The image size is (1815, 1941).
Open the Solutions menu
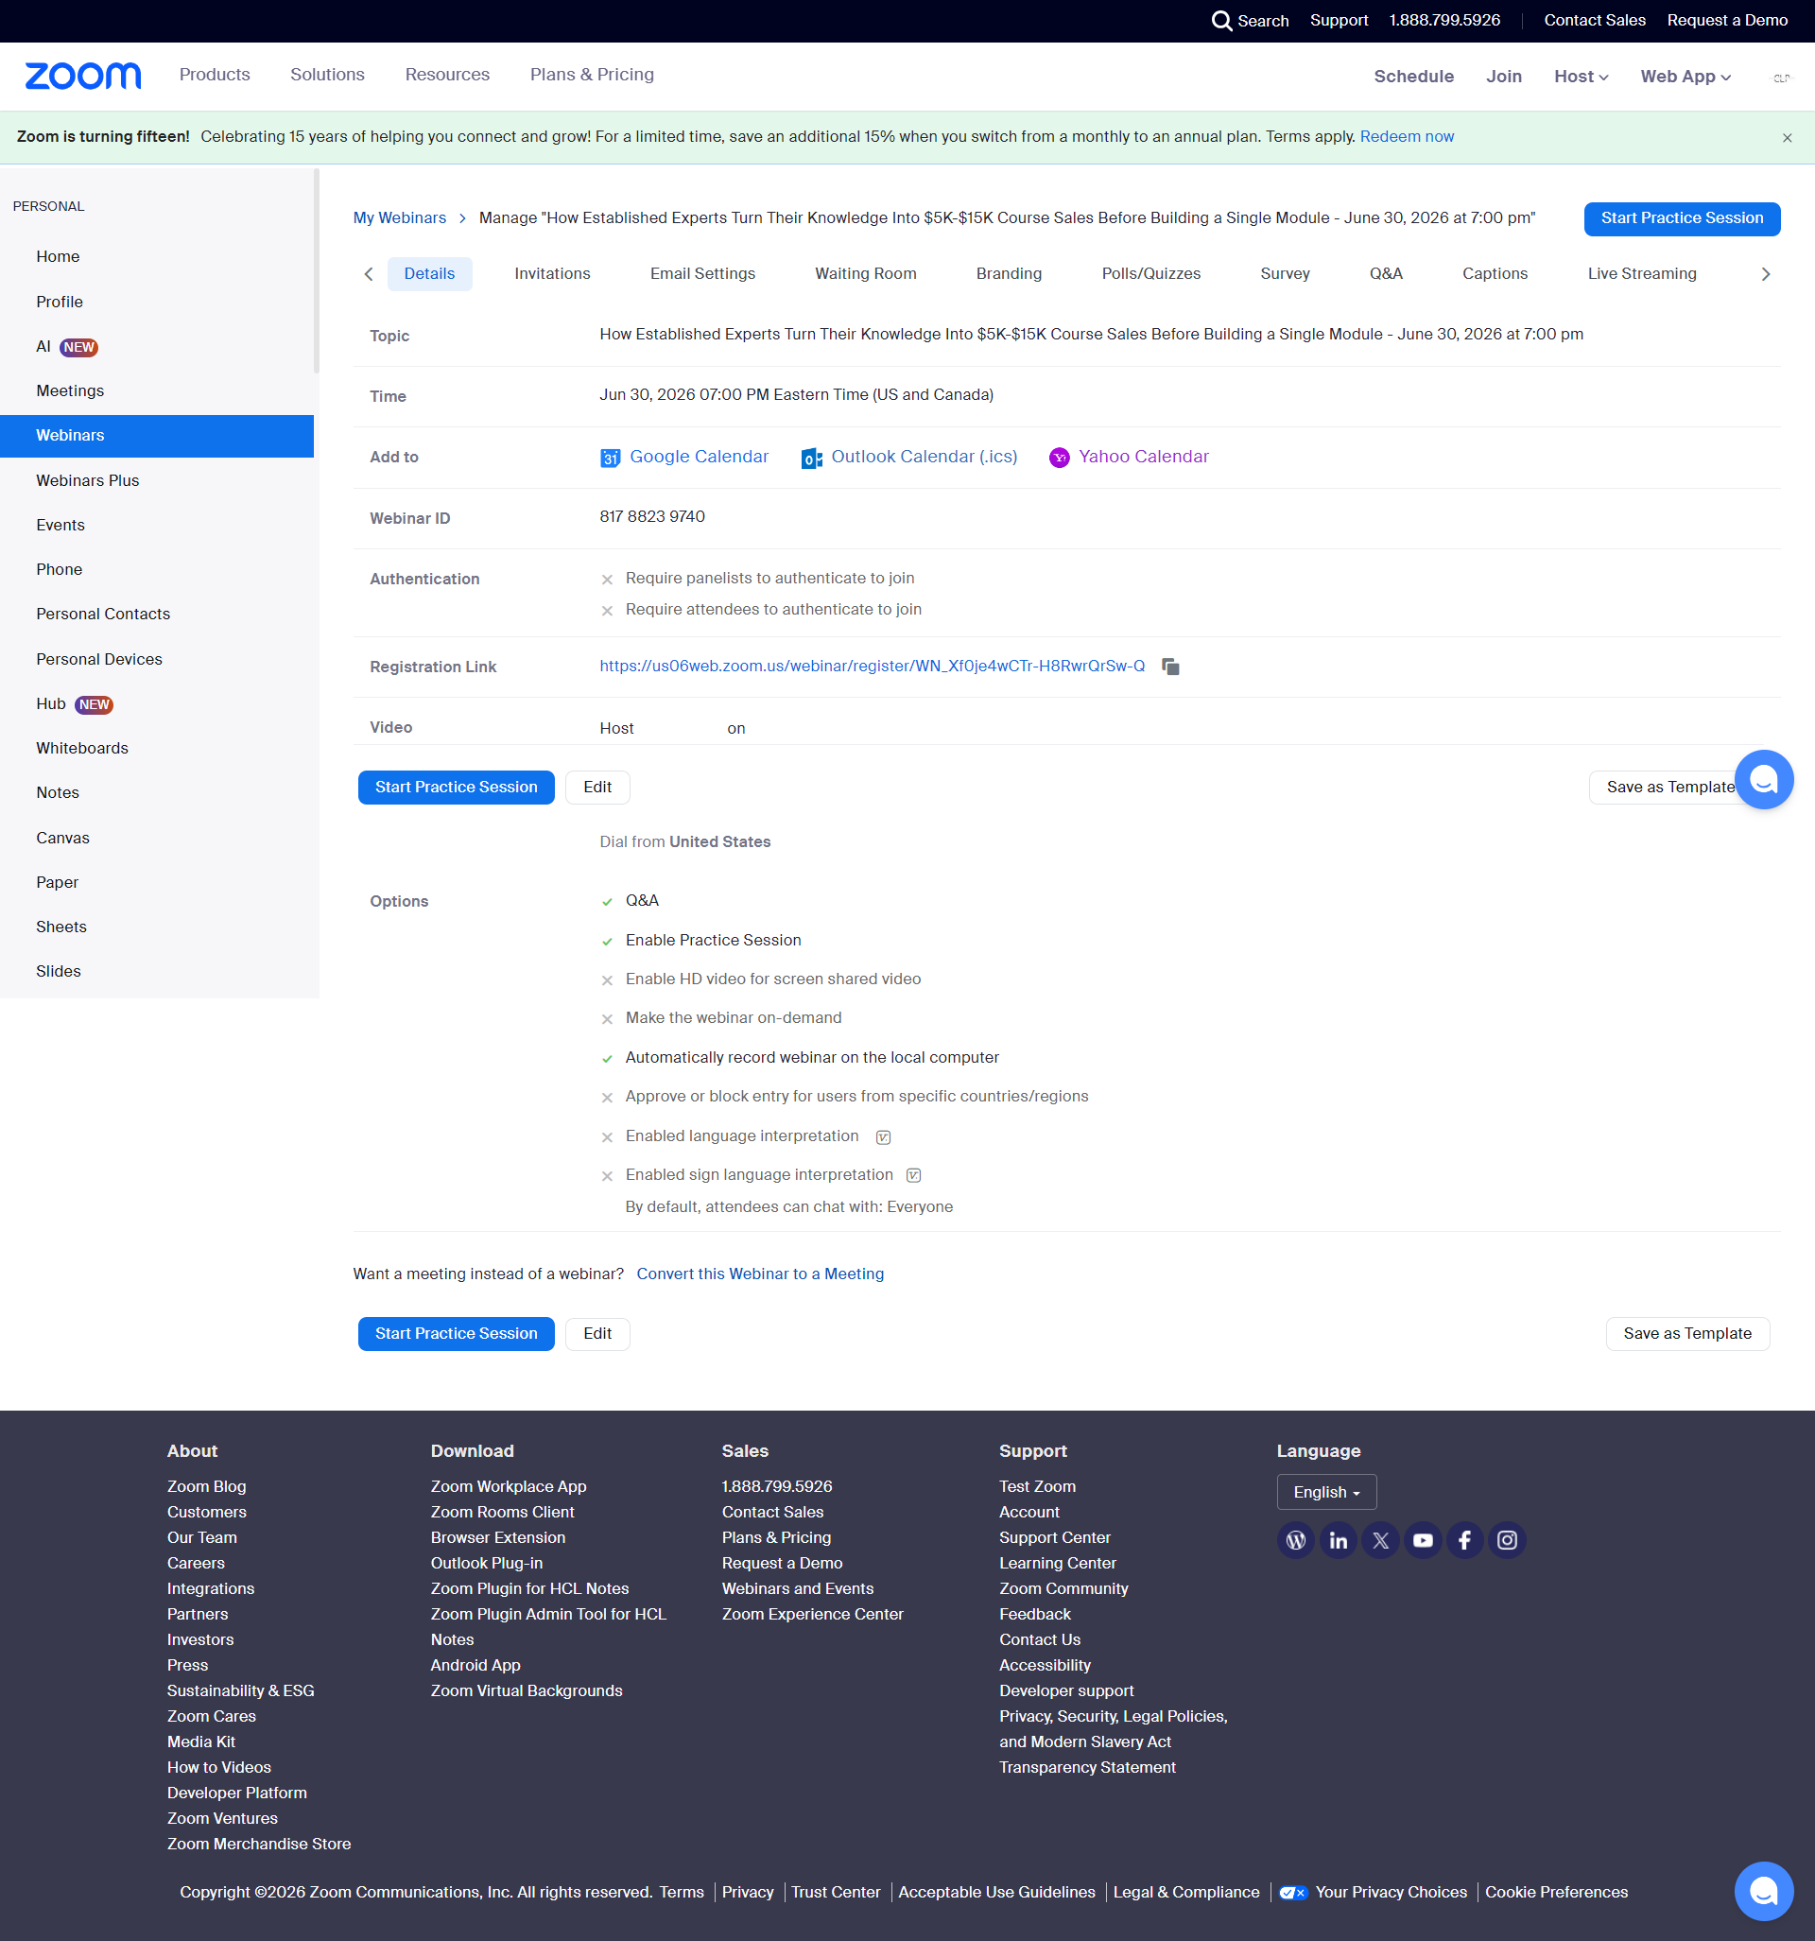point(327,74)
